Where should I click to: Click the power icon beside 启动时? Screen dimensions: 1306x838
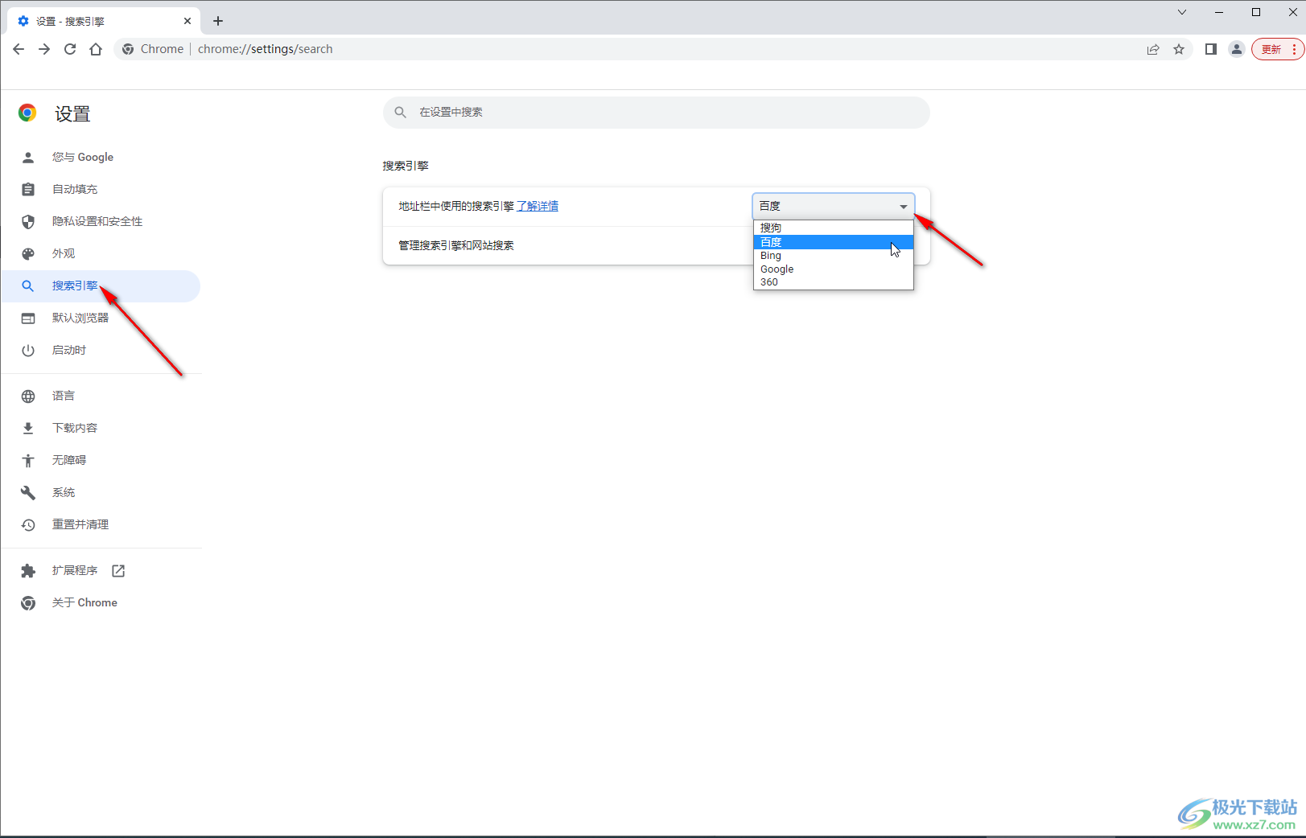coord(28,351)
